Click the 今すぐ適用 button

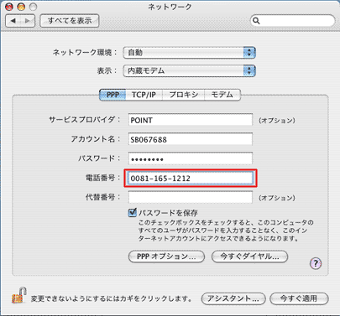[299, 298]
